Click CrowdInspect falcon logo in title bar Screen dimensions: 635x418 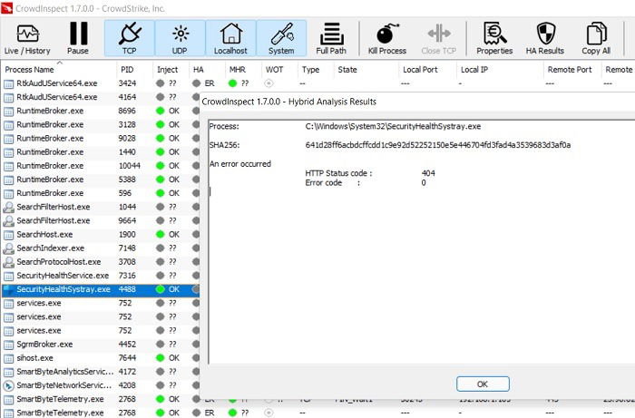6,8
